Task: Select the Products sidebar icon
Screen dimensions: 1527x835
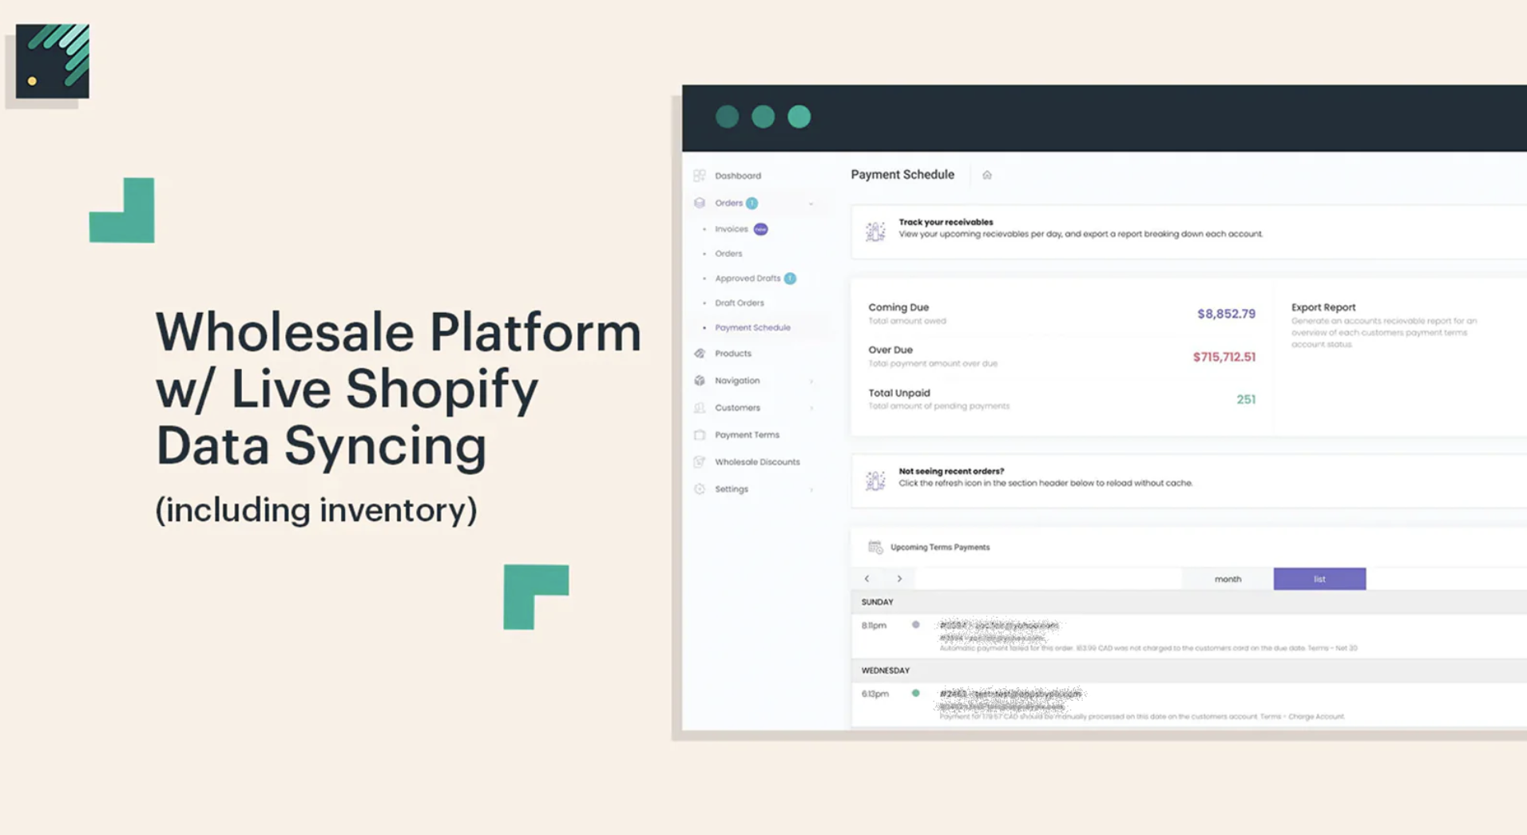Action: [700, 353]
